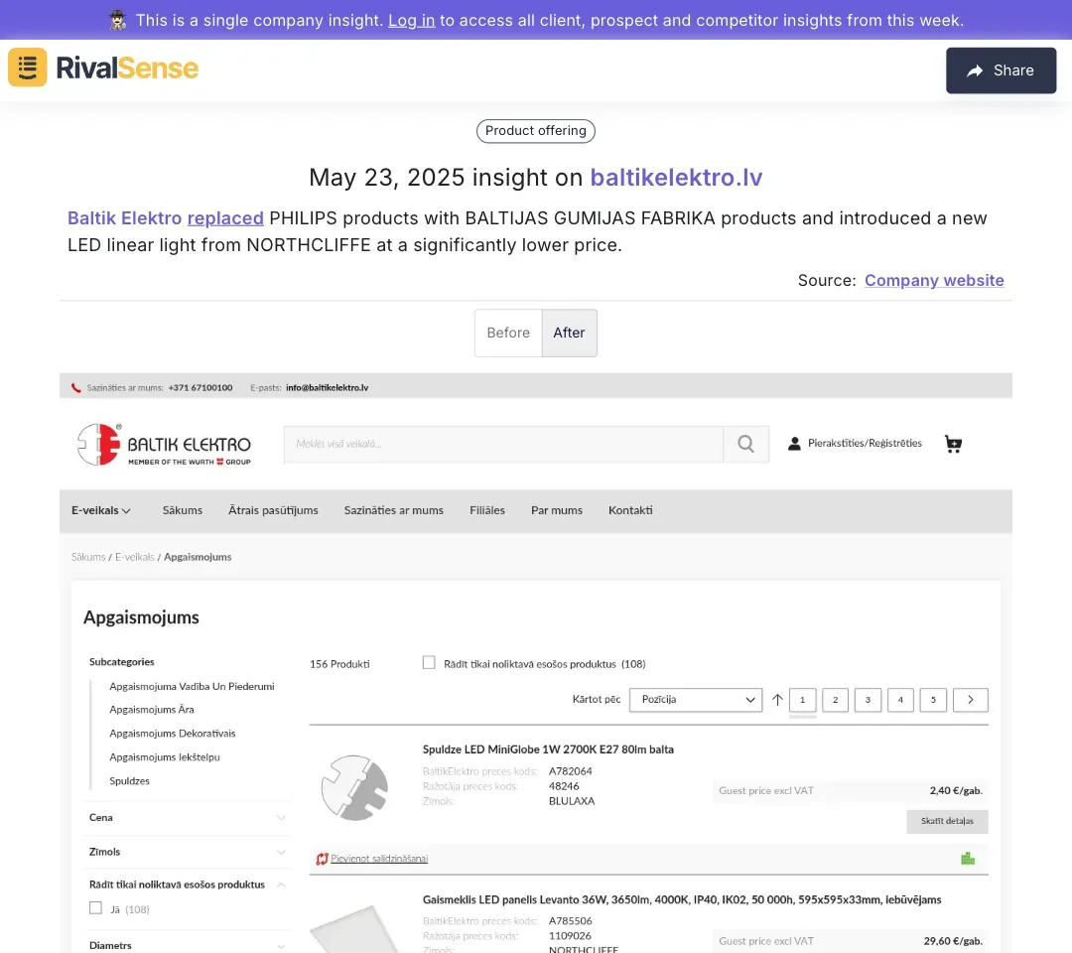
Task: Click the '156 Produkti' count text
Action: coord(339,664)
